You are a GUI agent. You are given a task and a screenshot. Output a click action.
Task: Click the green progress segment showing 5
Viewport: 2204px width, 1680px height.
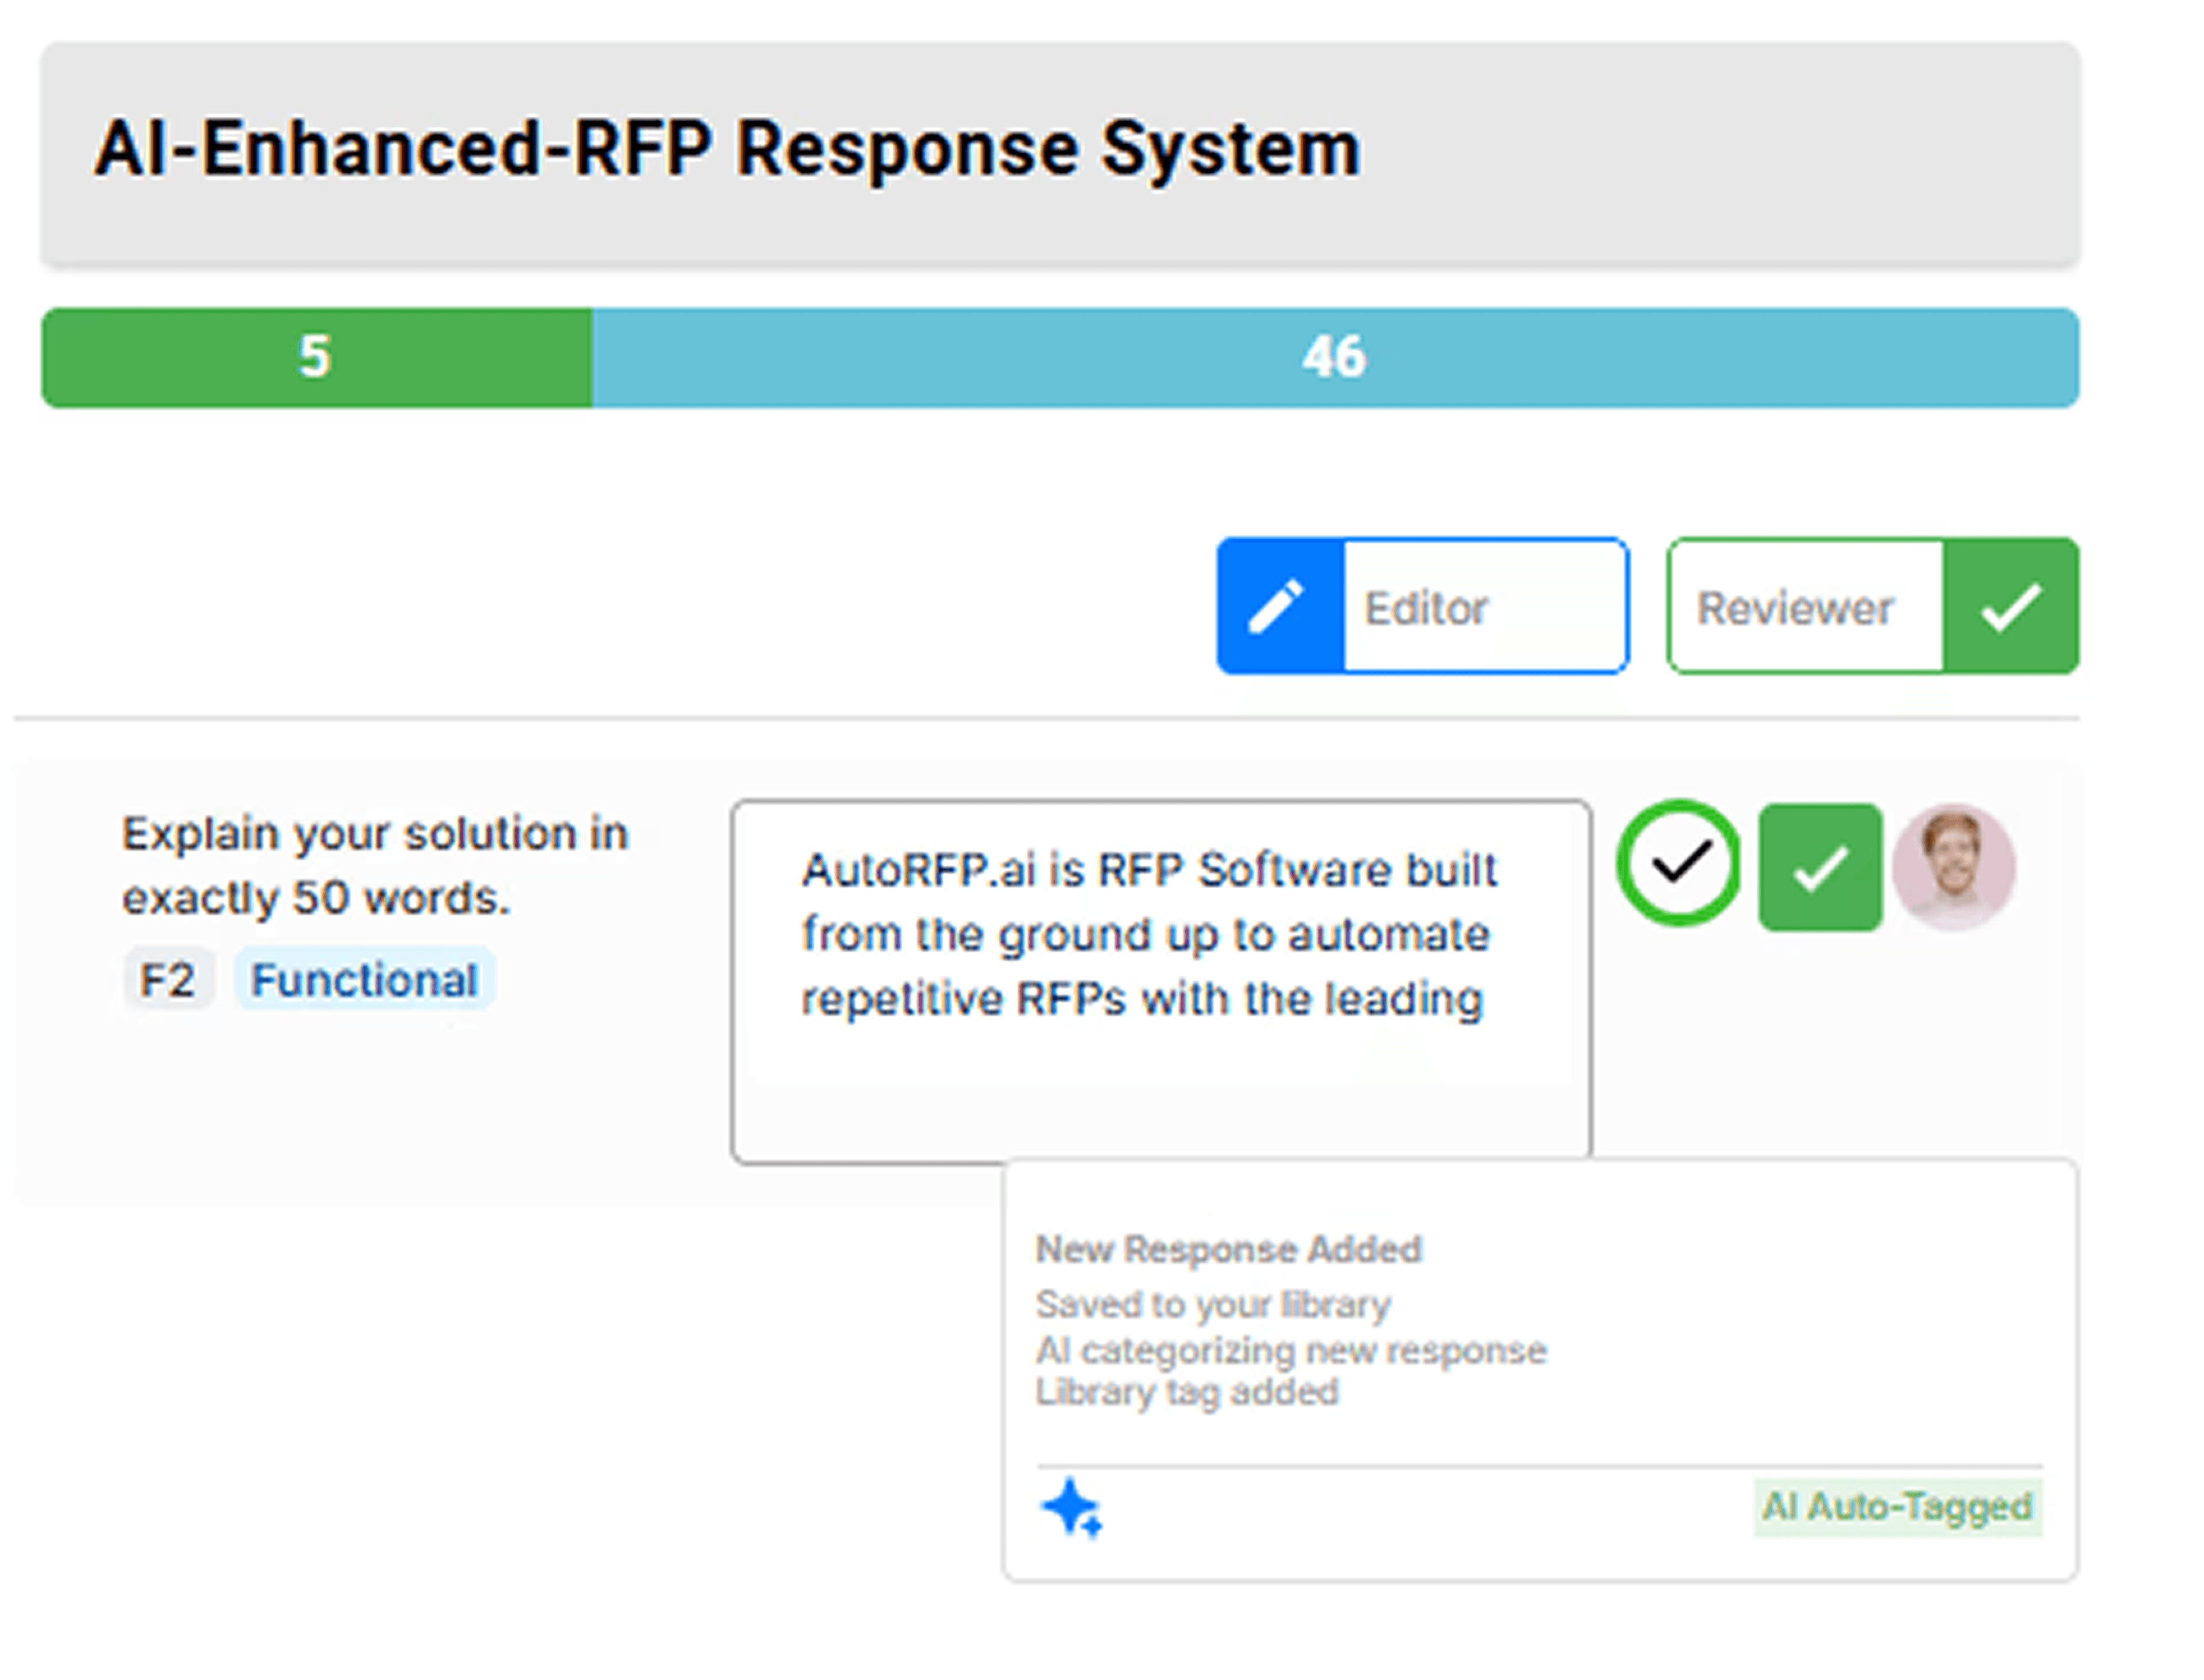pyautogui.click(x=316, y=357)
